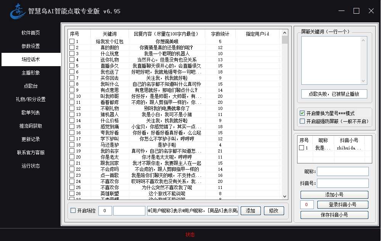This screenshot has width=381, height=241.
Task: Open the 软件首页 sidebar page
Action: coord(31,33)
